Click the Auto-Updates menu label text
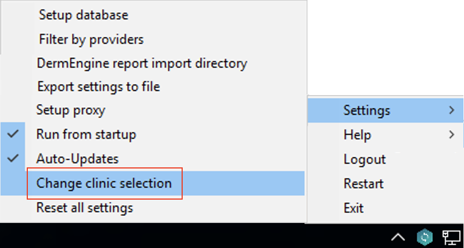The width and height of the screenshot is (464, 248). point(77,158)
